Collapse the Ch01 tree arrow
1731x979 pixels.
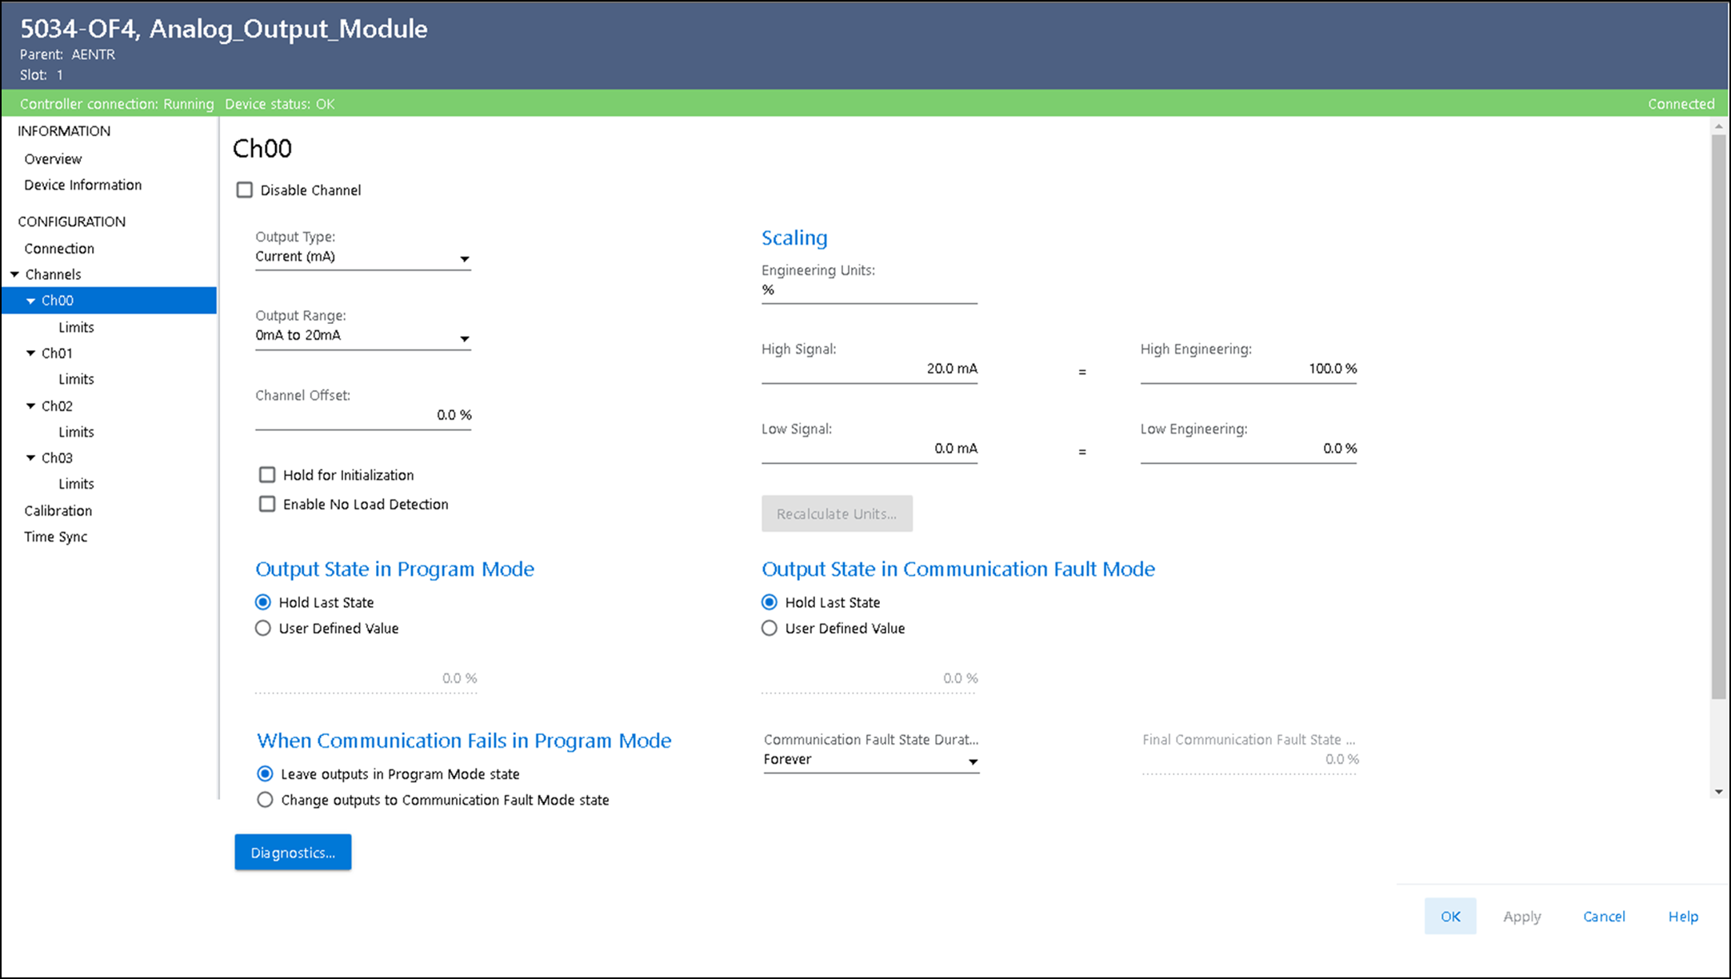pyautogui.click(x=31, y=353)
